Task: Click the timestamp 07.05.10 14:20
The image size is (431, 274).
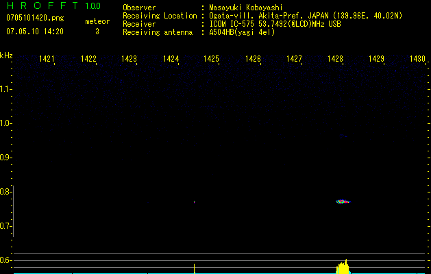Action: 35,32
